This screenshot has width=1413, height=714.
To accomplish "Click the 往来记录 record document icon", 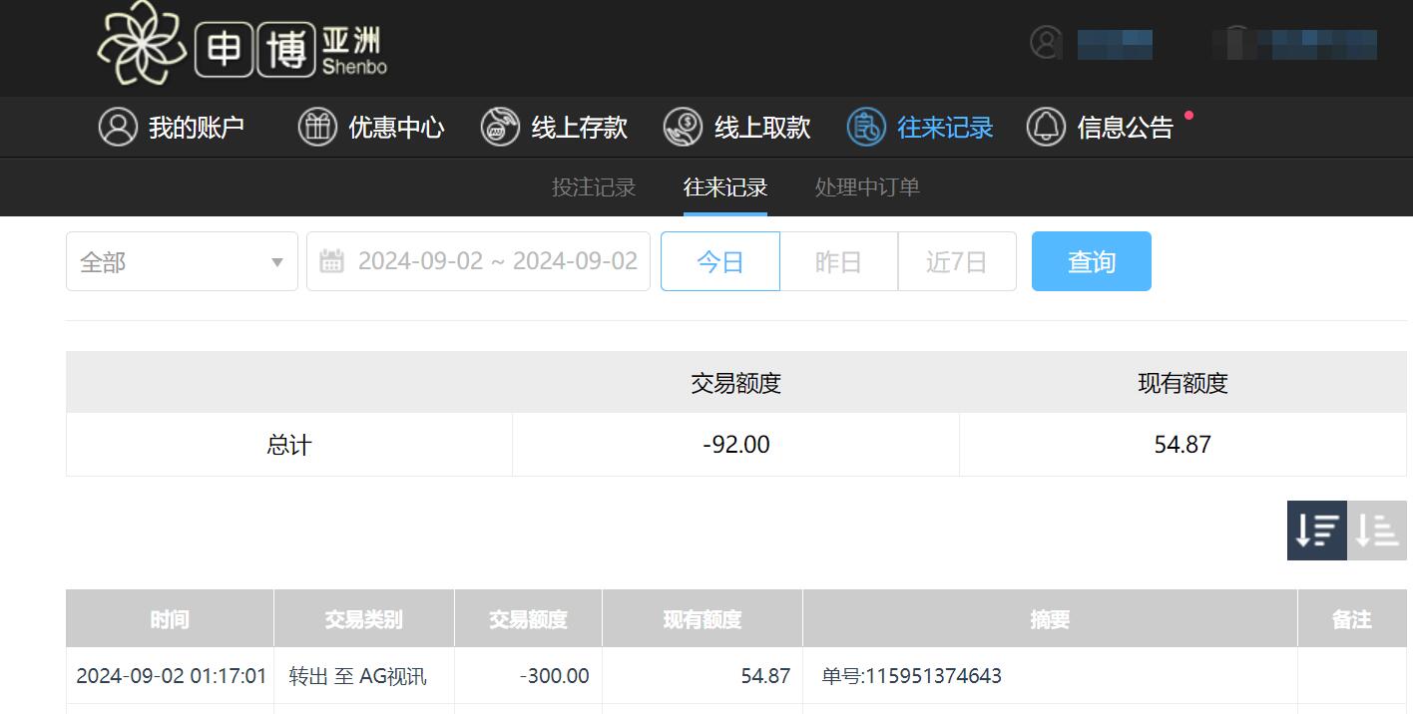I will click(864, 127).
